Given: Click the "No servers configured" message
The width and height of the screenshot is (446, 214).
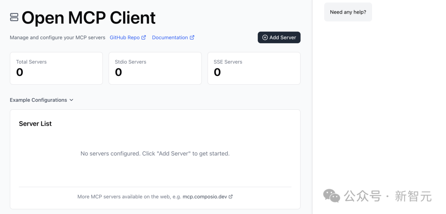Looking at the screenshot, I should [155, 154].
